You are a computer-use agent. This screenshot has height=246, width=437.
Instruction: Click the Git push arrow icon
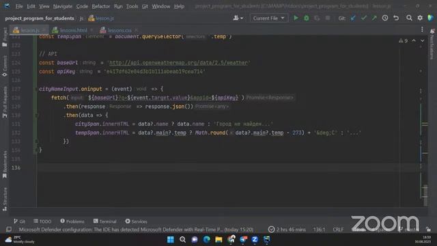pyautogui.click(x=374, y=18)
